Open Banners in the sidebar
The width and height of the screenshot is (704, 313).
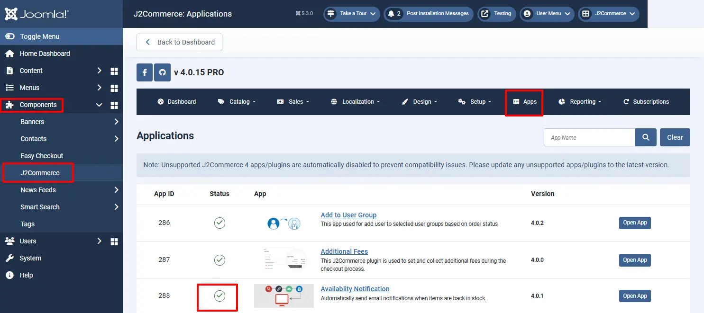pyautogui.click(x=32, y=122)
